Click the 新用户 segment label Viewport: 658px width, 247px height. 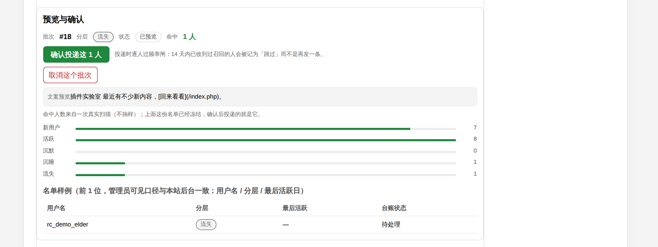click(51, 127)
